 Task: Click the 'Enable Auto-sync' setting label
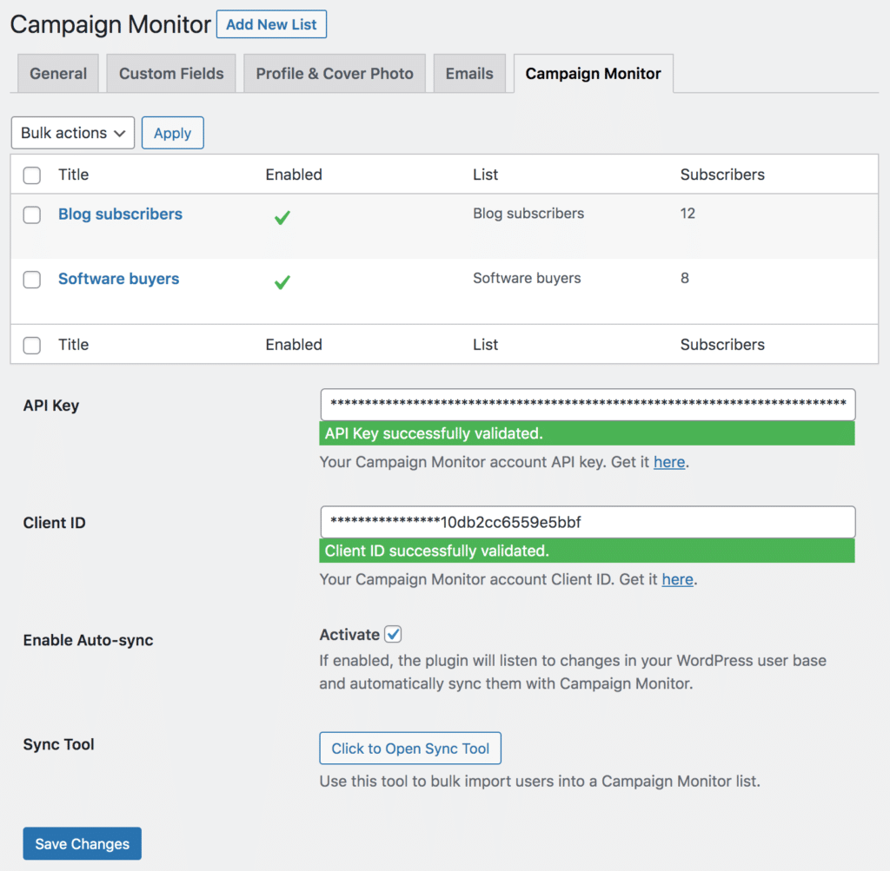pyautogui.click(x=88, y=640)
